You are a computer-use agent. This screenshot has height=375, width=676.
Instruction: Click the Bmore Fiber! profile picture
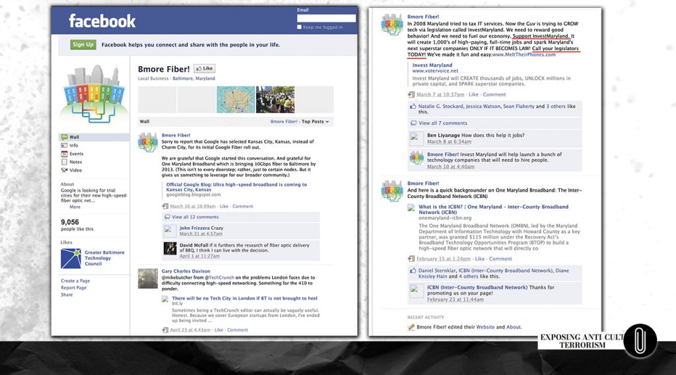[x=94, y=94]
